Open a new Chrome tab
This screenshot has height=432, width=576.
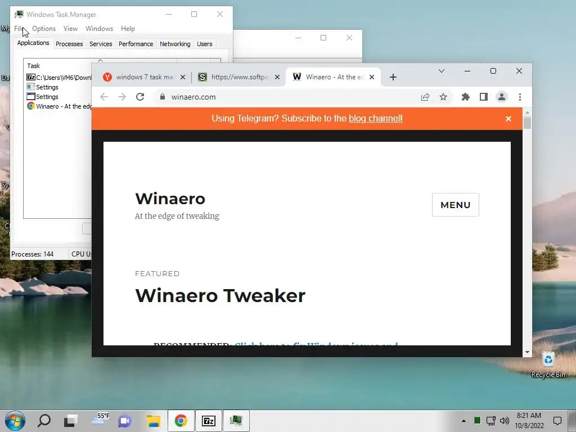pyautogui.click(x=393, y=77)
